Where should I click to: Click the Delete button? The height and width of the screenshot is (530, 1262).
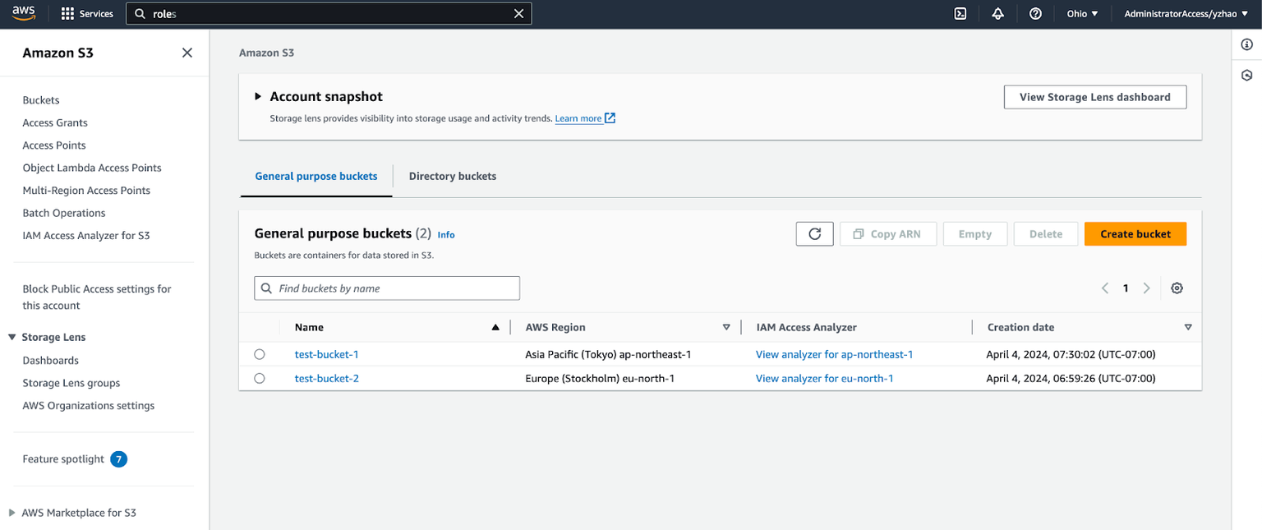(1046, 234)
